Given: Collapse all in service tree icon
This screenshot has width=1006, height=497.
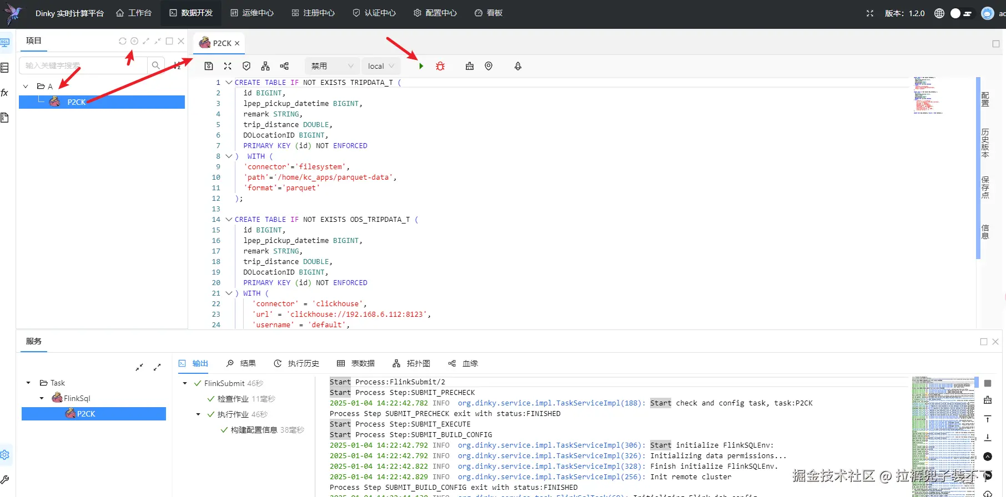Looking at the screenshot, I should [x=139, y=367].
